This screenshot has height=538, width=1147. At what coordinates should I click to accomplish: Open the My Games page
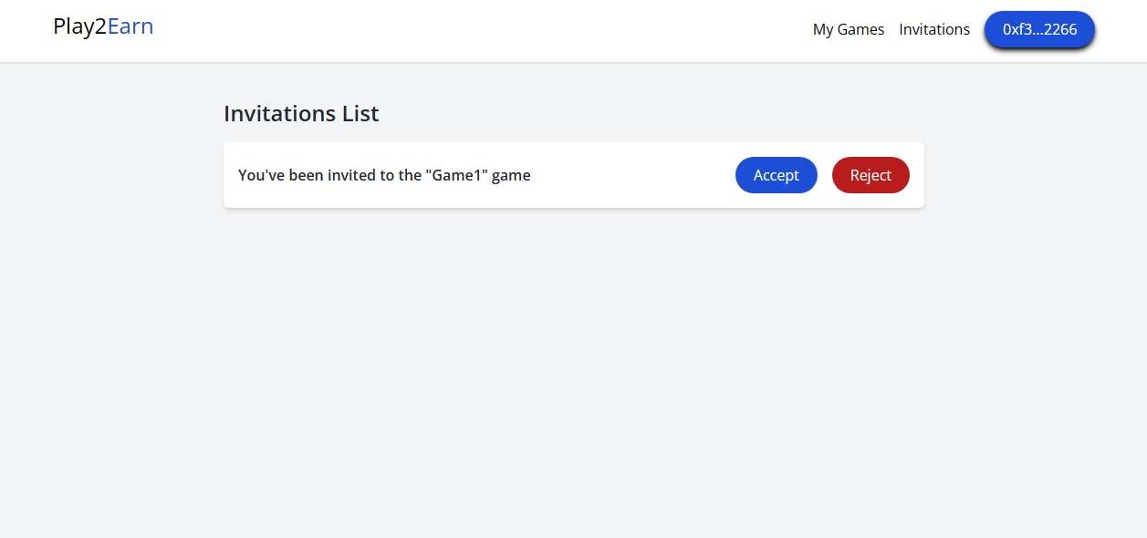(x=849, y=29)
